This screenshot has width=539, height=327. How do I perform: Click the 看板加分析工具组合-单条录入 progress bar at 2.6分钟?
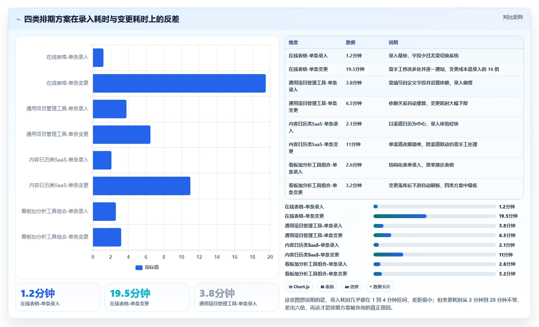[x=434, y=264]
